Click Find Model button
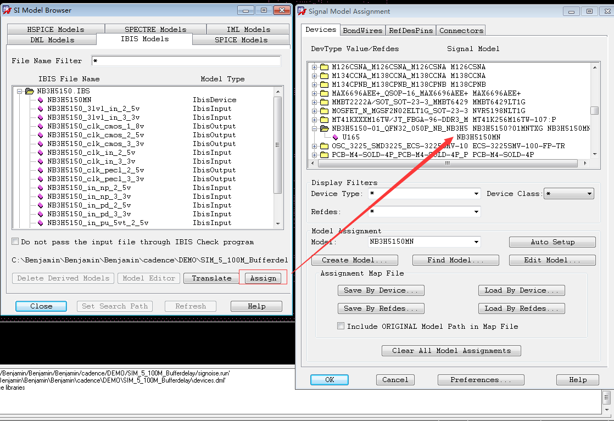 pyautogui.click(x=455, y=260)
